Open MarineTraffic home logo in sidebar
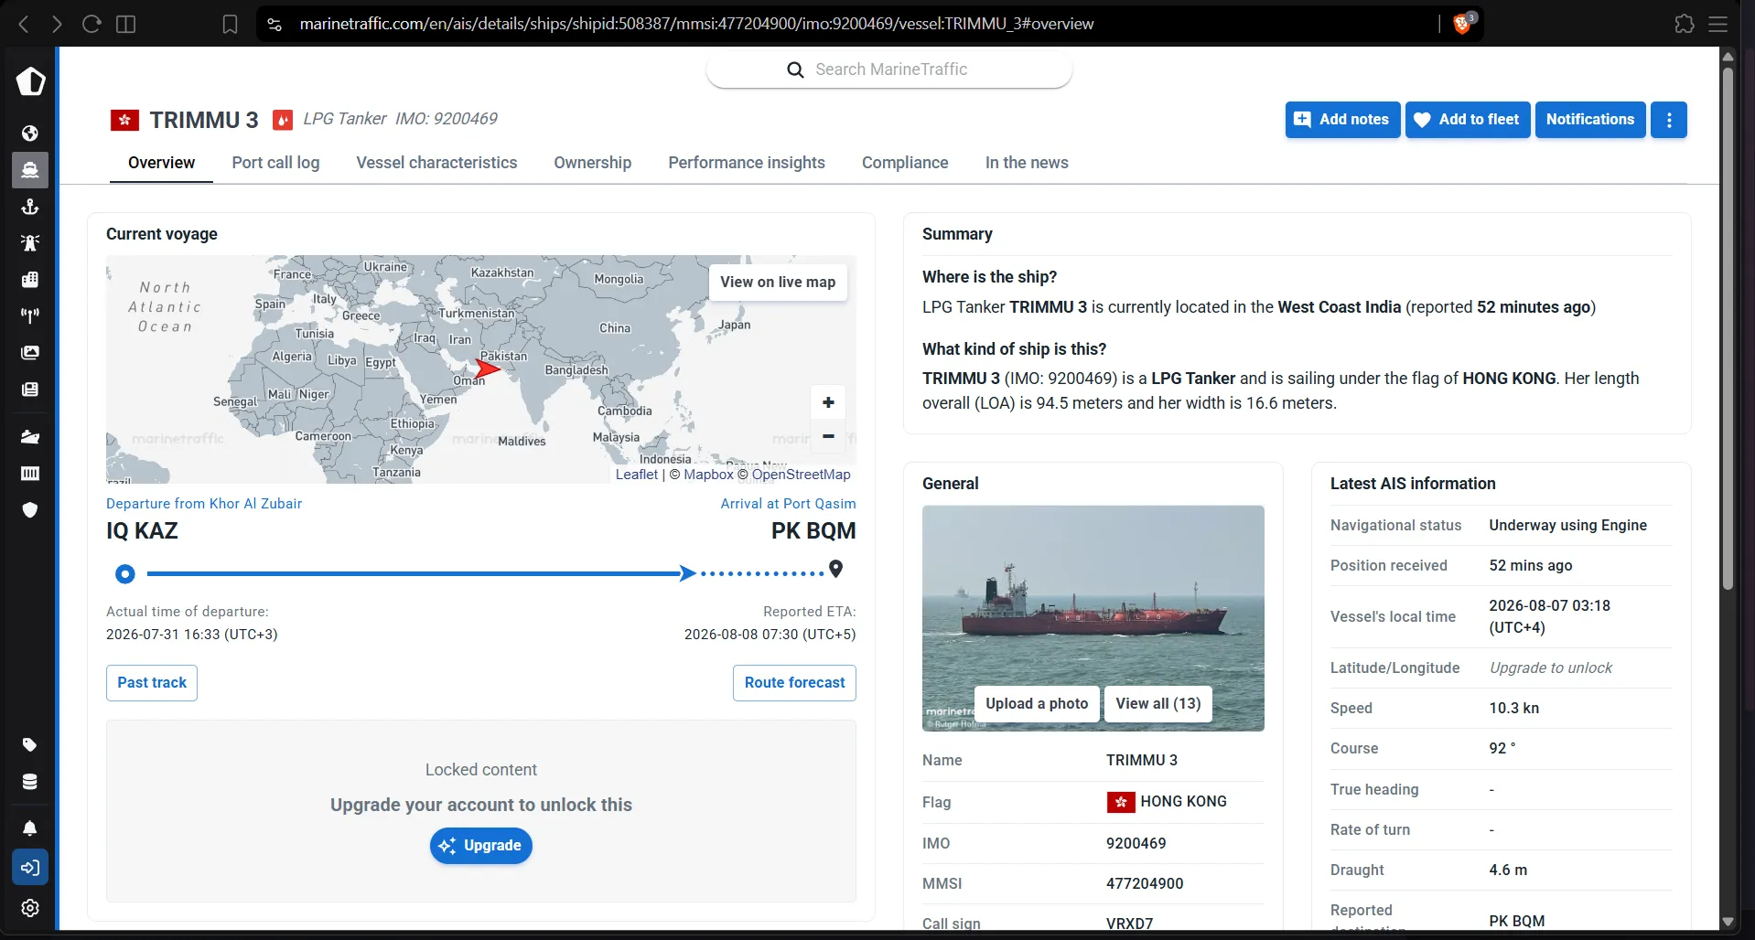This screenshot has height=940, width=1755. [30, 81]
